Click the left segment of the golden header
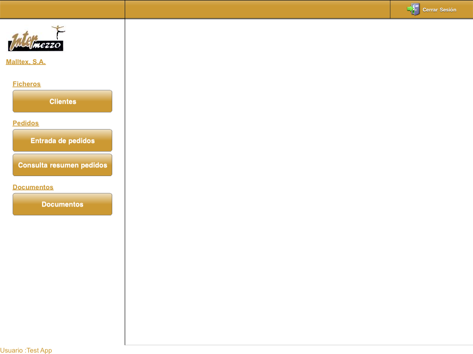This screenshot has height=354, width=473. pyautogui.click(x=62, y=9)
